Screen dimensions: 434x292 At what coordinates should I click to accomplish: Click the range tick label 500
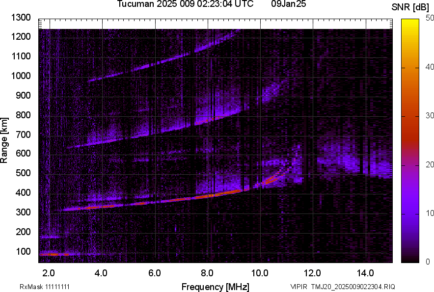[x=23, y=173]
